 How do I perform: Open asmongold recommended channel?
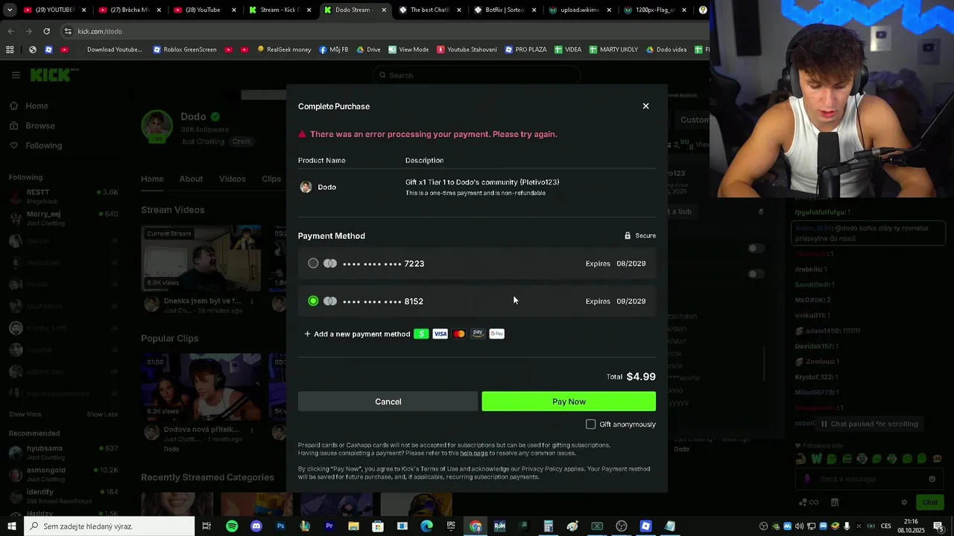coord(63,473)
